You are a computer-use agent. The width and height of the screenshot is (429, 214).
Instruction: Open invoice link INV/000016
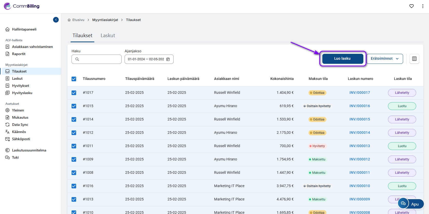point(360,106)
